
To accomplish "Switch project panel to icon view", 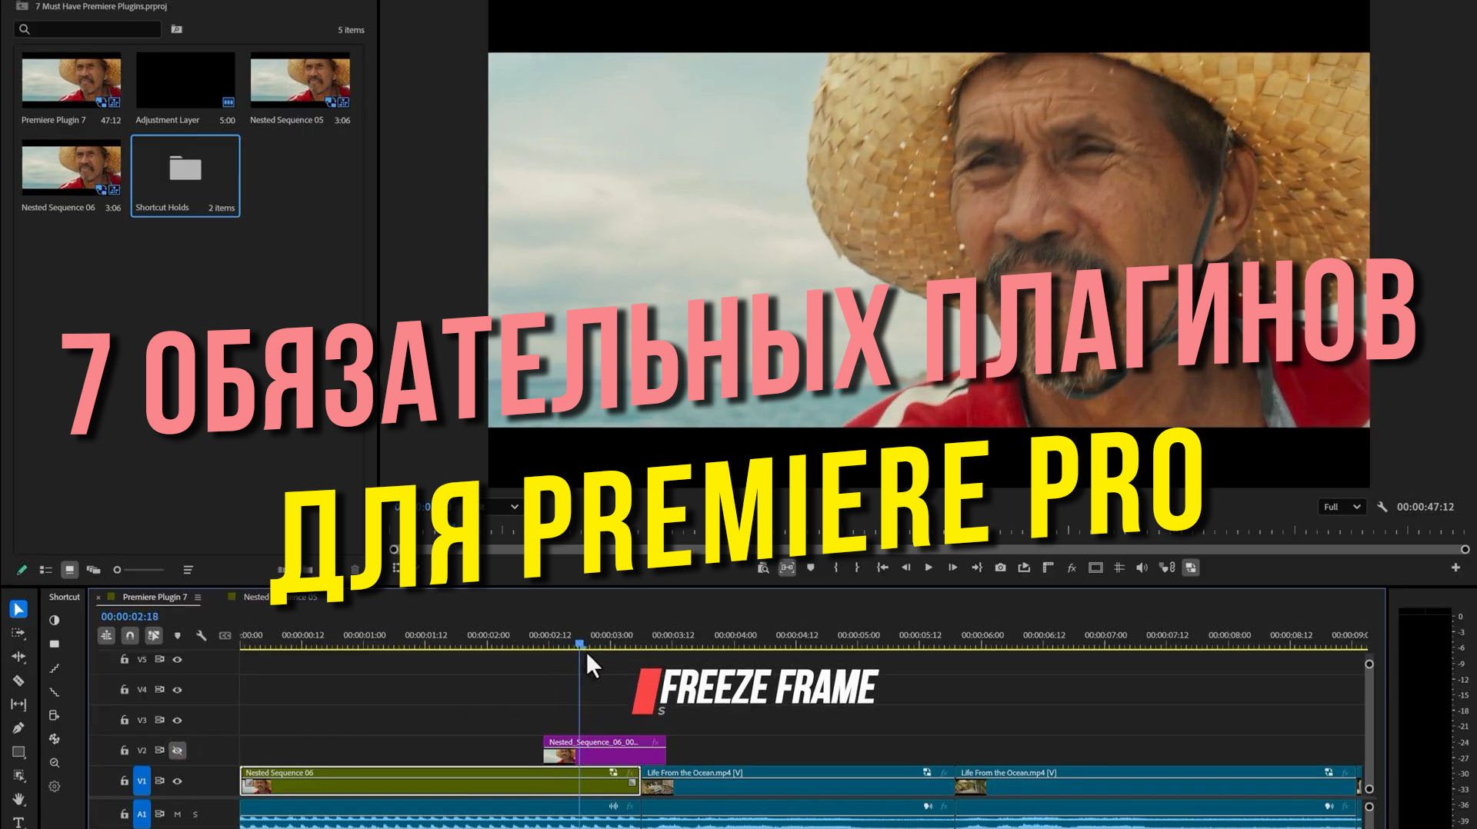I will click(69, 570).
